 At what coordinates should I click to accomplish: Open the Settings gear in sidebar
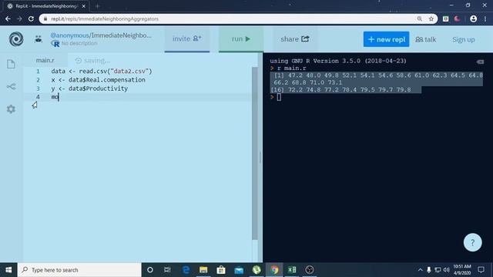(11, 109)
